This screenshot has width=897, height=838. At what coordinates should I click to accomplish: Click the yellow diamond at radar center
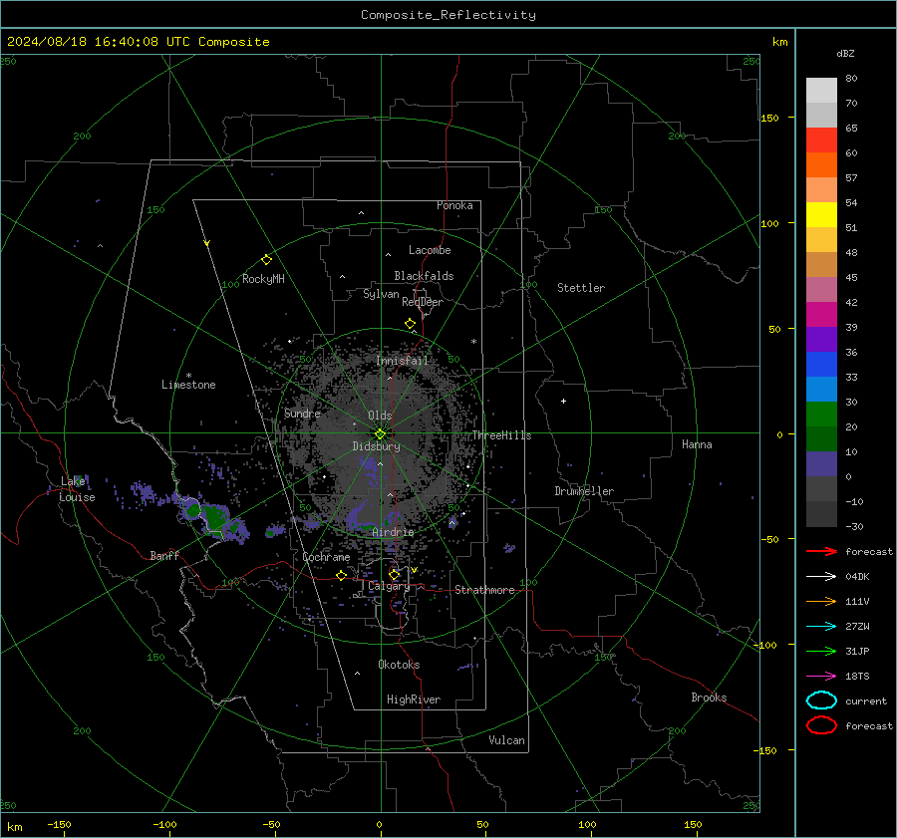[x=380, y=434]
